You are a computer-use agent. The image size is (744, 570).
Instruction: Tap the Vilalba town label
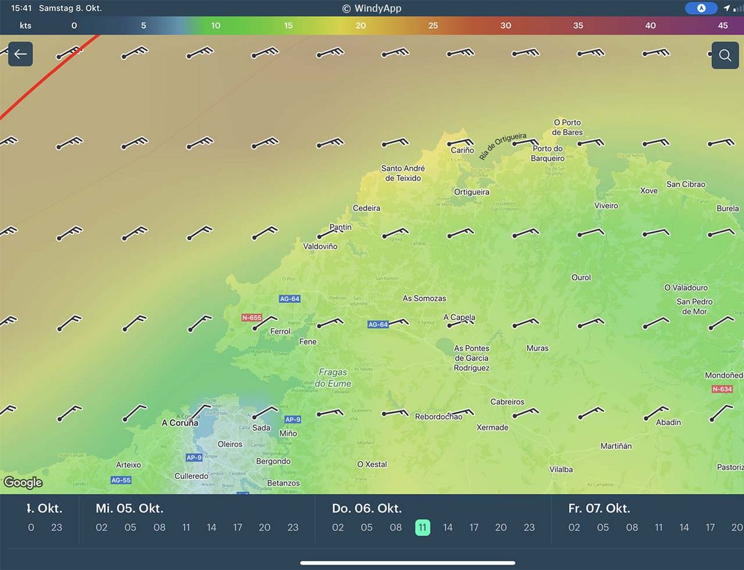[x=561, y=470]
